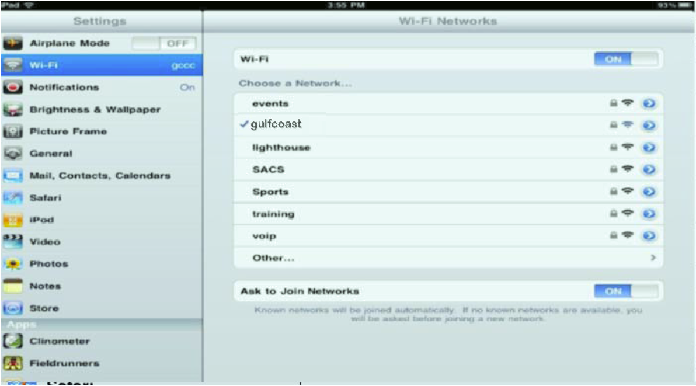Image resolution: width=696 pixels, height=386 pixels.
Task: Tap the Wi-Fi icon in Settings sidebar
Action: pyautogui.click(x=12, y=65)
